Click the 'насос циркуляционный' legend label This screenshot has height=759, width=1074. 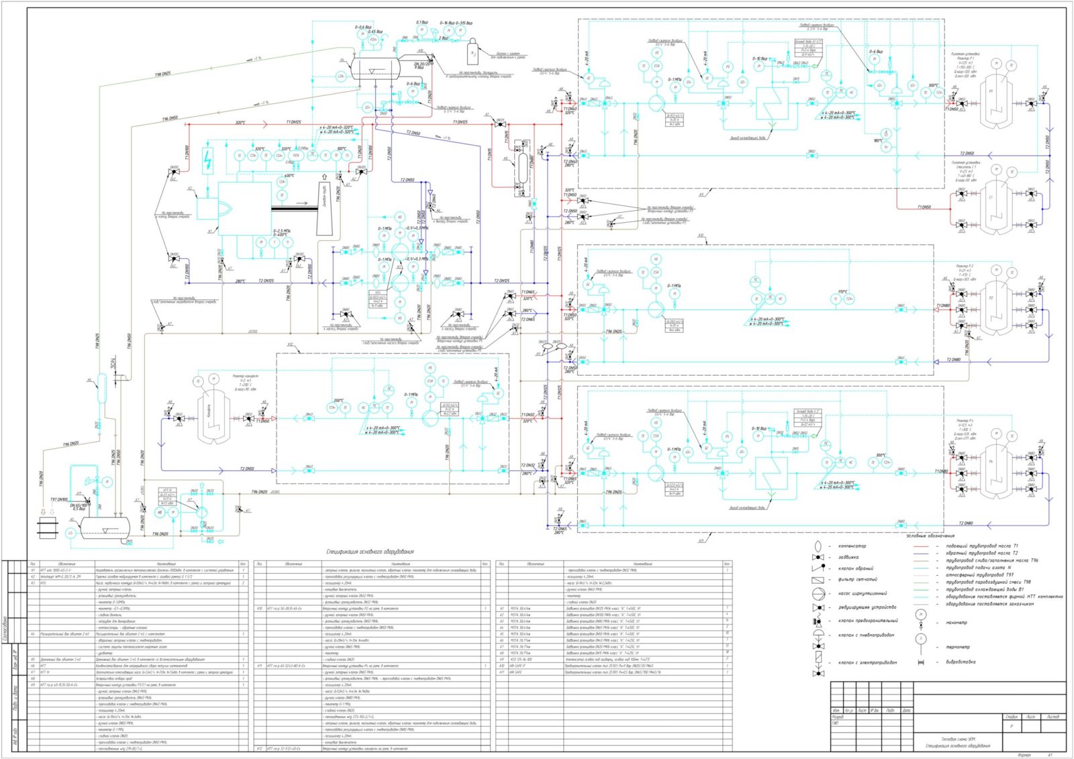coord(863,593)
